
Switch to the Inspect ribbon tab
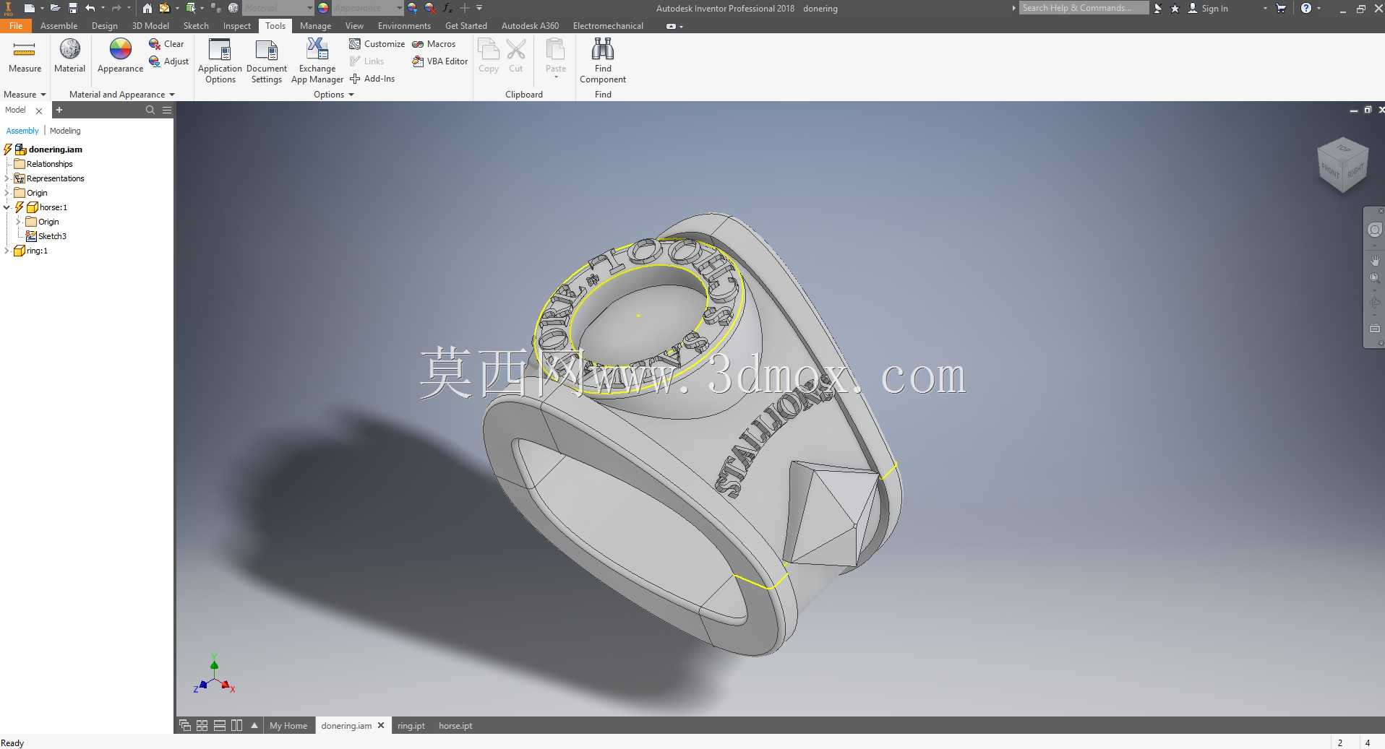point(237,25)
